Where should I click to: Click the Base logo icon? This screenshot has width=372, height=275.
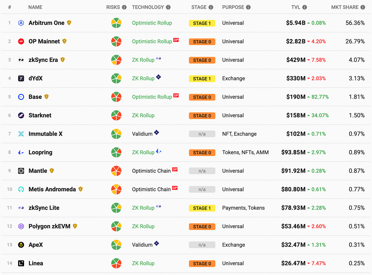(21, 97)
